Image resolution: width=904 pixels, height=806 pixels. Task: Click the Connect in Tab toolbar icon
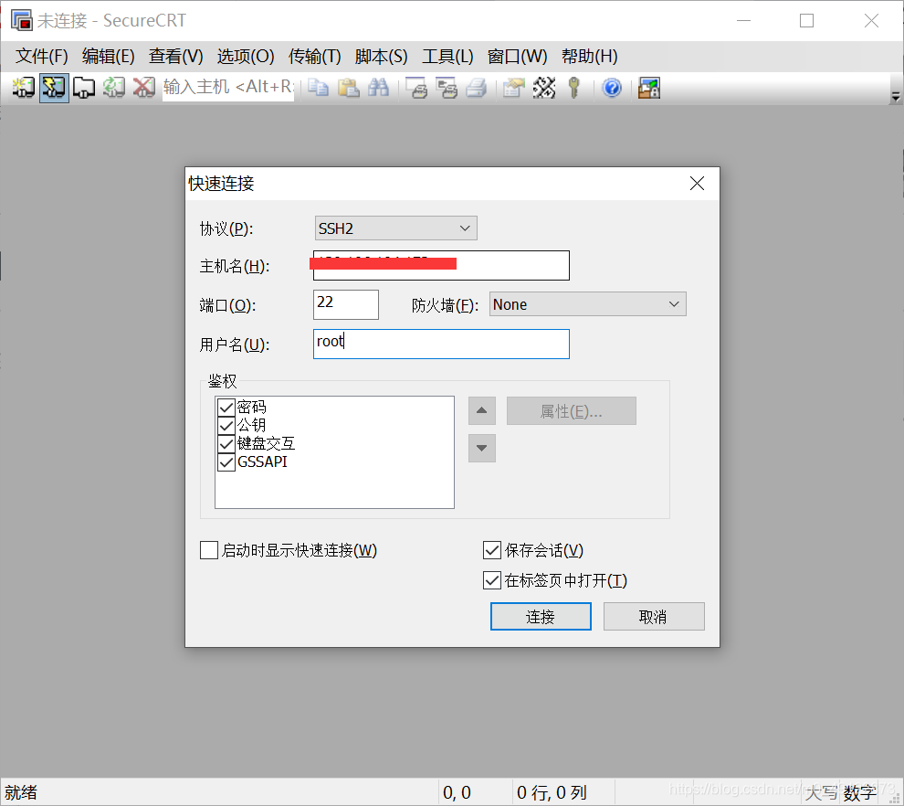(x=84, y=88)
